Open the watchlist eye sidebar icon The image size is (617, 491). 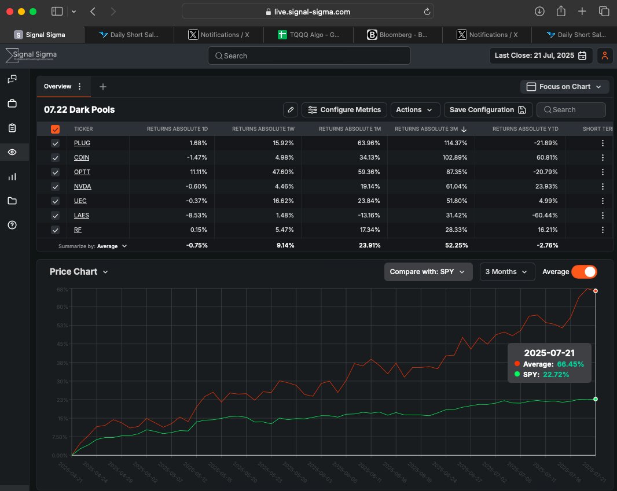(x=12, y=152)
